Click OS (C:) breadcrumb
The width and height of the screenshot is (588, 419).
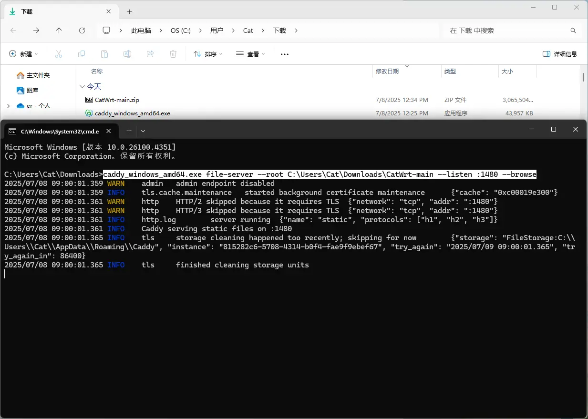point(181,31)
